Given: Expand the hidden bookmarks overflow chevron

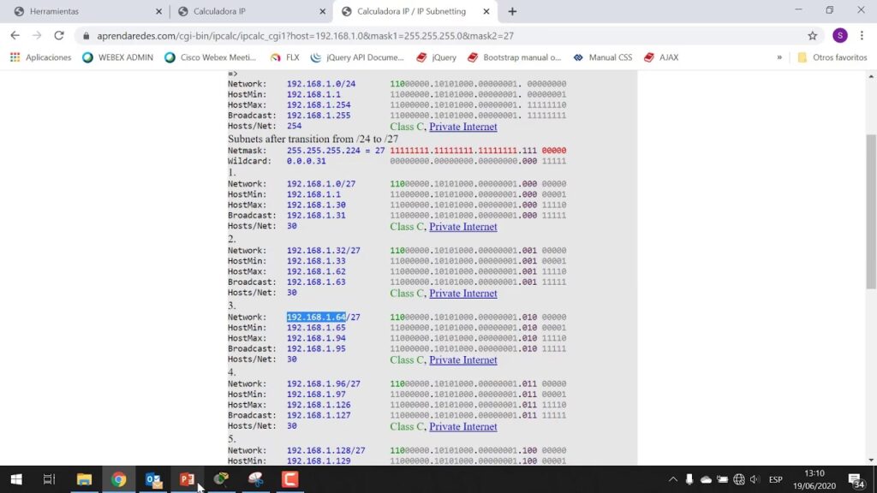Looking at the screenshot, I should tap(779, 57).
